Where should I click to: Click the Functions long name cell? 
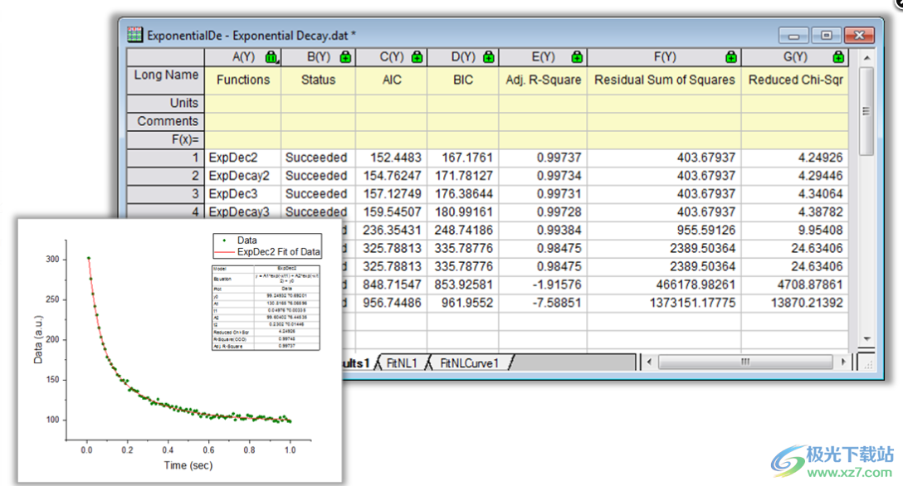tap(242, 80)
